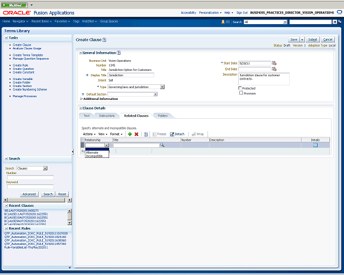
Task: Collapse the General Information section
Action: (81, 53)
